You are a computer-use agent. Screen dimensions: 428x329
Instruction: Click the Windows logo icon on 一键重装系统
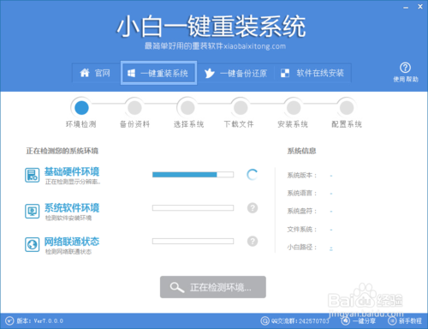tap(131, 73)
